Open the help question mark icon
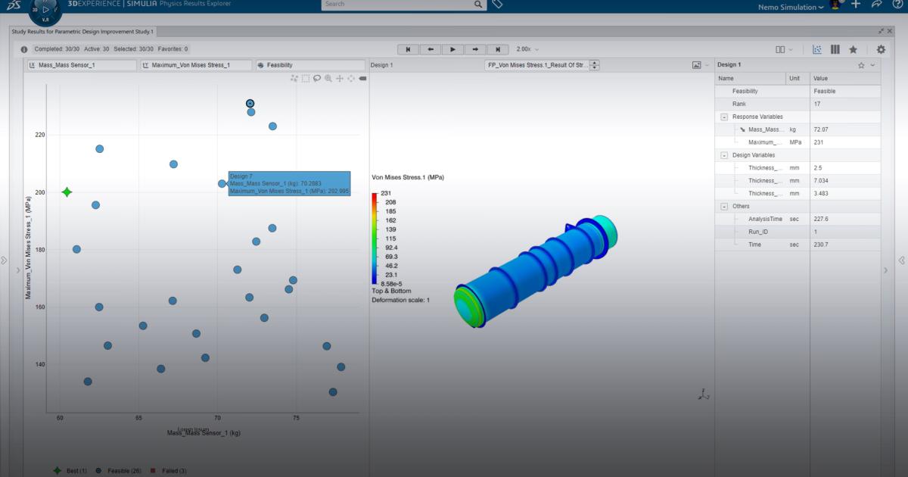Image resolution: width=908 pixels, height=477 pixels. pyautogui.click(x=897, y=5)
